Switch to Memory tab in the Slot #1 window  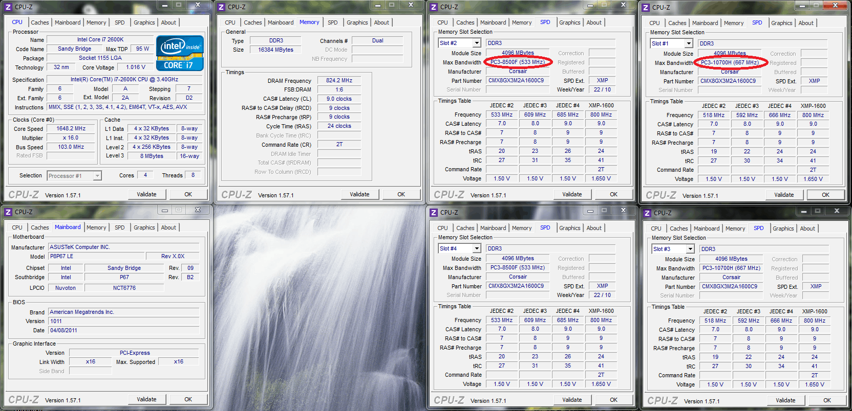[x=734, y=23]
